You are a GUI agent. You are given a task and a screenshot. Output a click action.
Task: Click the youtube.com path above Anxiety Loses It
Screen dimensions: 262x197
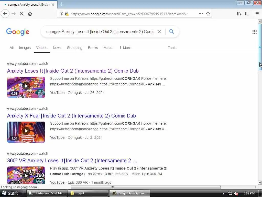tap(28, 64)
